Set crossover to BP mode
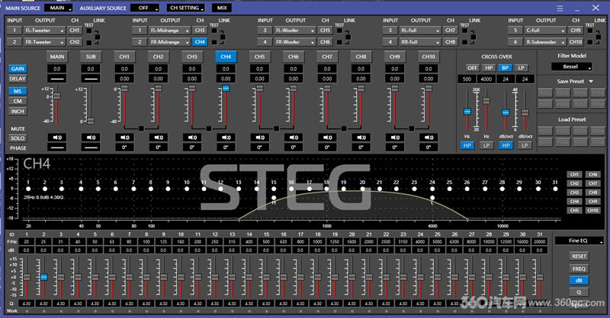The height and width of the screenshot is (318, 610). click(505, 68)
